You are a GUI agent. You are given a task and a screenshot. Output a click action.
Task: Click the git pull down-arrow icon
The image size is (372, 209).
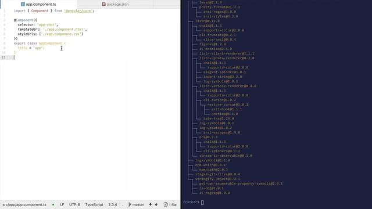click(x=150, y=204)
